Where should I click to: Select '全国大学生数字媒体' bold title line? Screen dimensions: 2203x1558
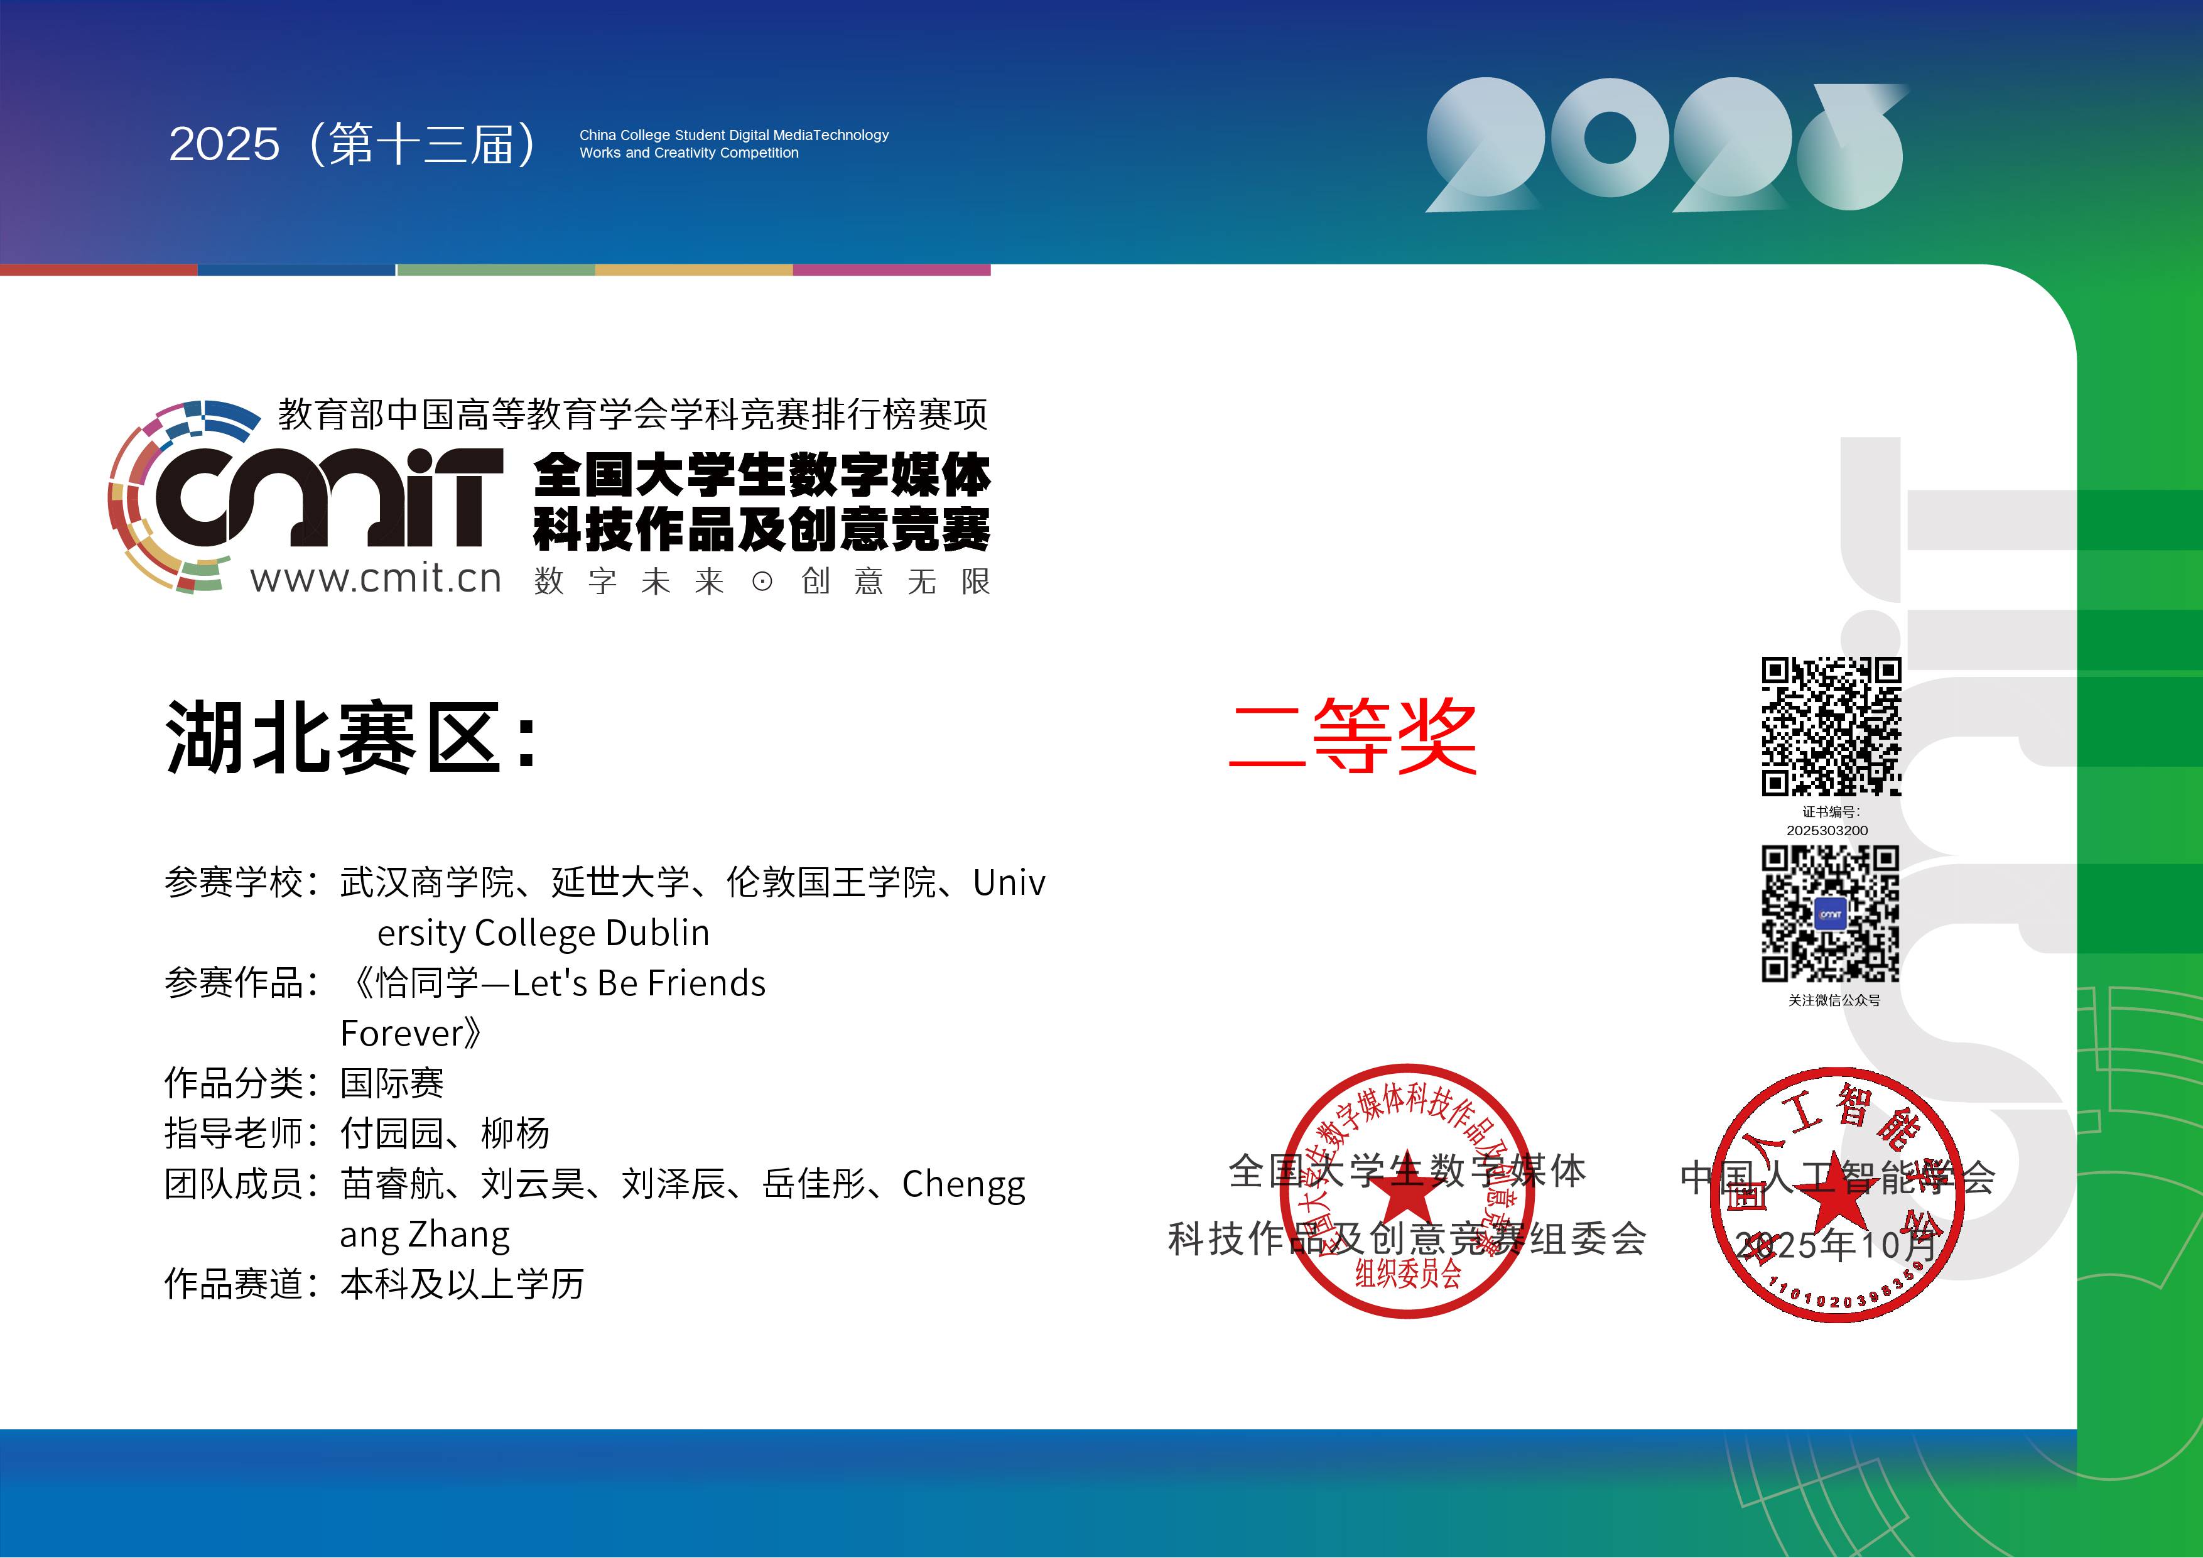click(x=762, y=475)
